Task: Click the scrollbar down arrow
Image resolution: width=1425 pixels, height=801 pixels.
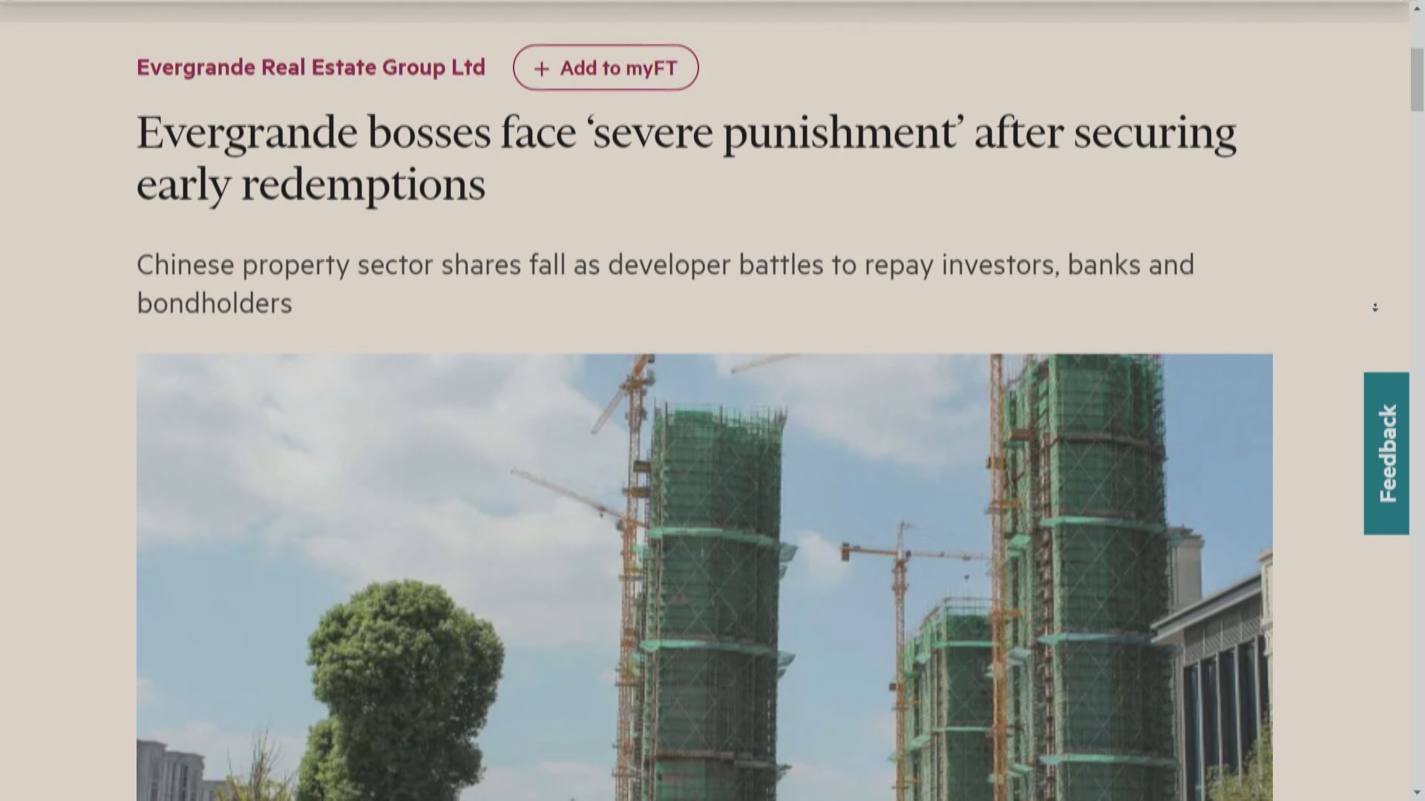Action: click(1417, 794)
